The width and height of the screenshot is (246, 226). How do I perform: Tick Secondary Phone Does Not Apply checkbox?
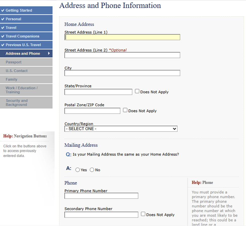pyautogui.click(x=143, y=214)
